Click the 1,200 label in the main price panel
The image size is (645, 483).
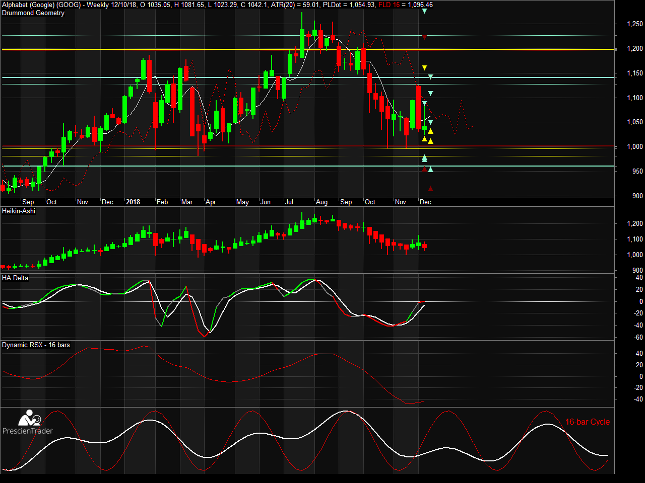[x=635, y=48]
